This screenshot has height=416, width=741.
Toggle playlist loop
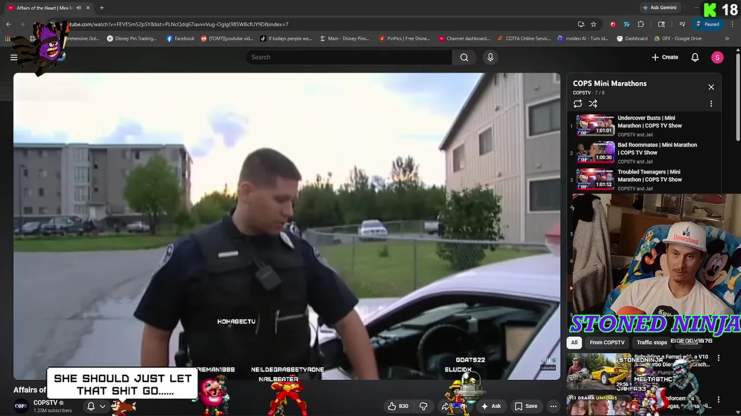tap(578, 104)
